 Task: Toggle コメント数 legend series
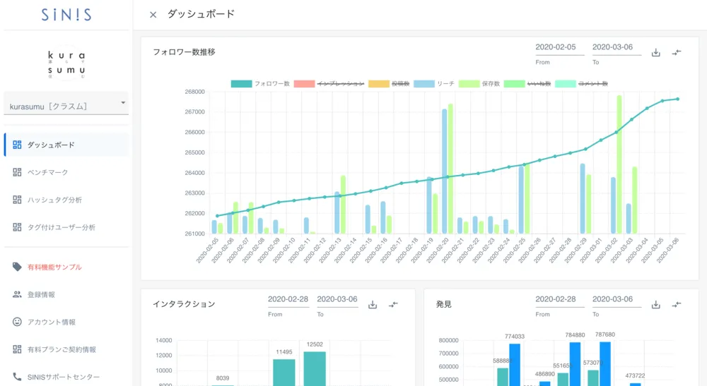point(582,84)
